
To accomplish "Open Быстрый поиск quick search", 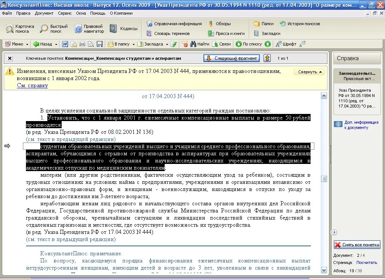I will tap(54, 29).
